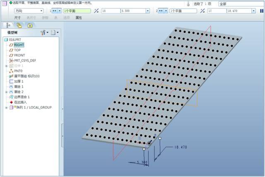Open the favorites tab icon

pyautogui.click(x=29, y=25)
